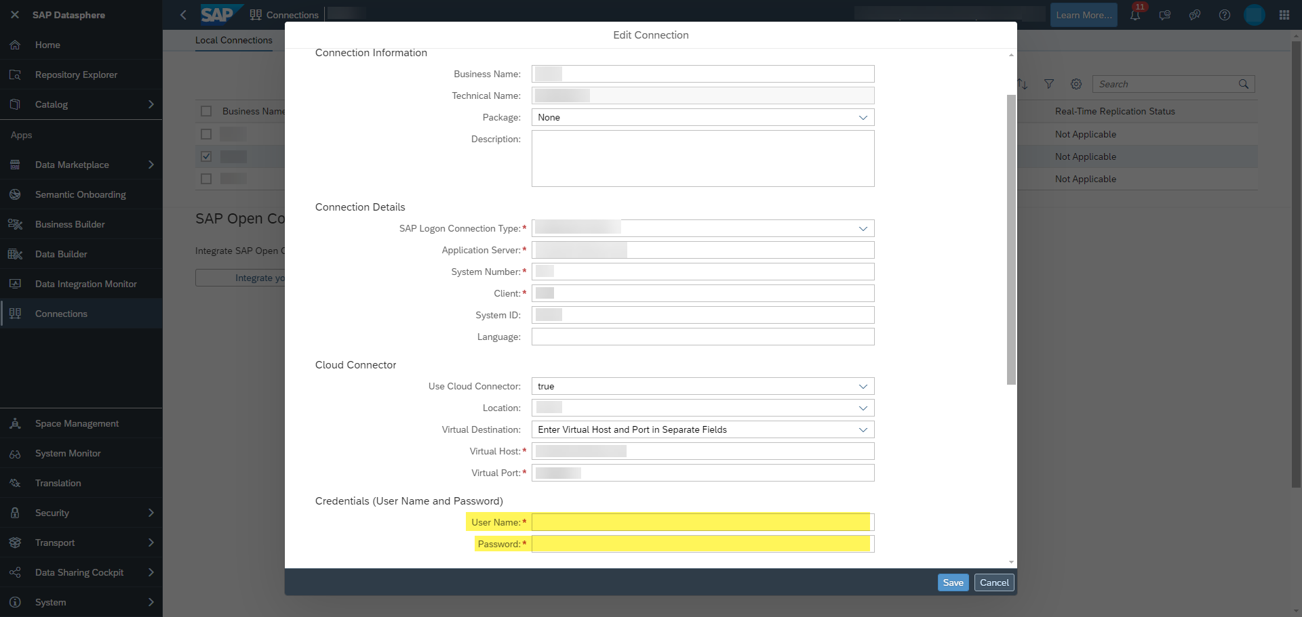This screenshot has width=1302, height=617.
Task: Toggle the select-all header checkbox
Action: click(x=206, y=111)
